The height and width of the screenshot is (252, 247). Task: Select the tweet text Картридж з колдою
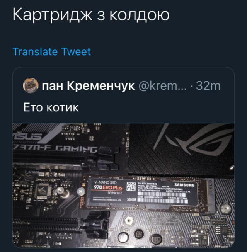coord(91,14)
